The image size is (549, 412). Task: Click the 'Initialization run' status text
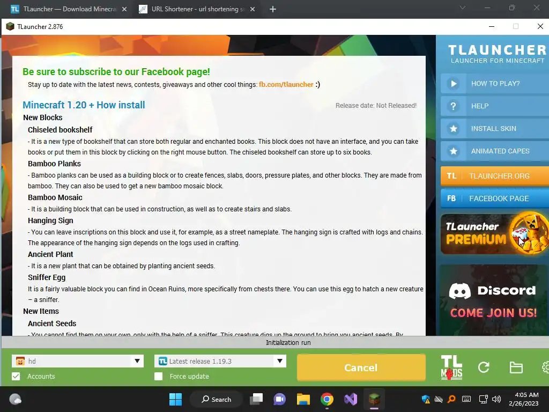(288, 343)
